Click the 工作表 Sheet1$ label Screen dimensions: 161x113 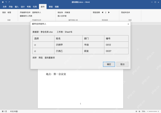64,32
